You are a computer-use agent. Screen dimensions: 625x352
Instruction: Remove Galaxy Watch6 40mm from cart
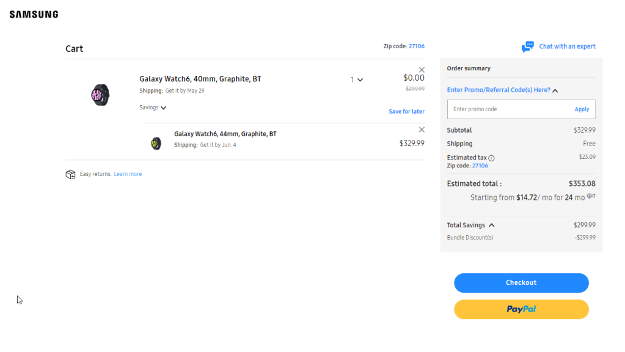pyautogui.click(x=422, y=70)
